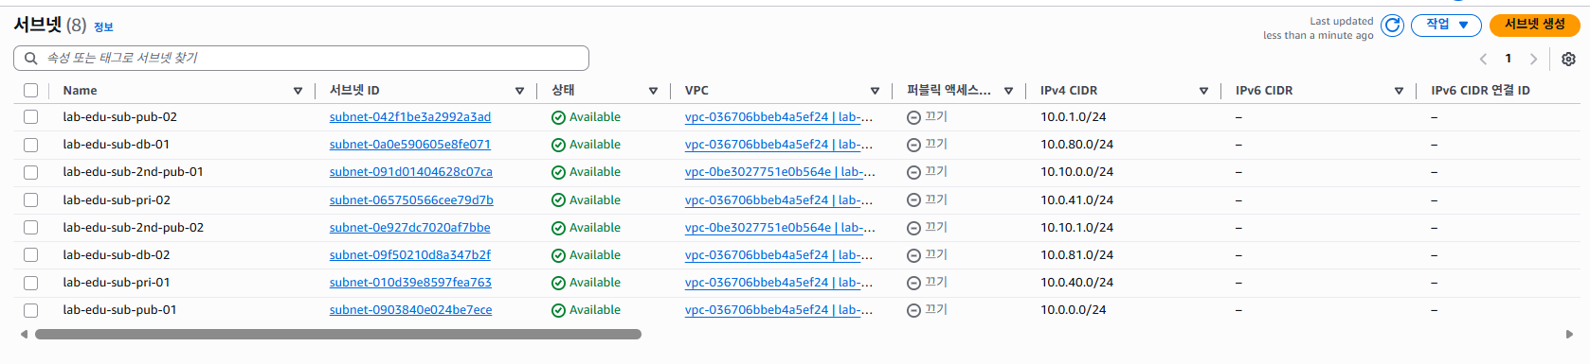Screen dimensions: 1590x364
Task: Open the 정보 info link
Action: 103,27
